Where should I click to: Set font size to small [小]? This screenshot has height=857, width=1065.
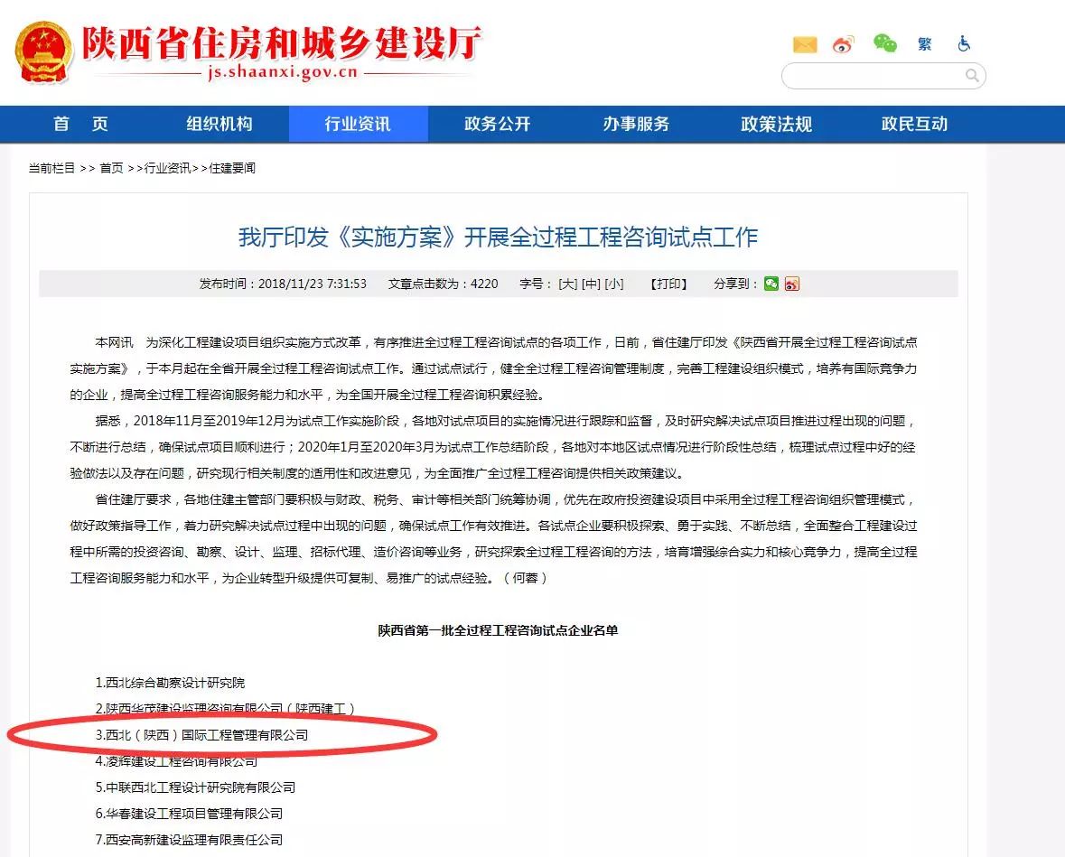click(613, 284)
